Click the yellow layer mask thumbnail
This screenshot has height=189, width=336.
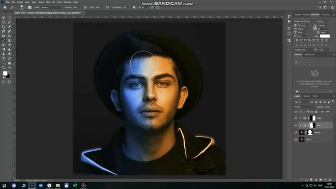pos(313,118)
